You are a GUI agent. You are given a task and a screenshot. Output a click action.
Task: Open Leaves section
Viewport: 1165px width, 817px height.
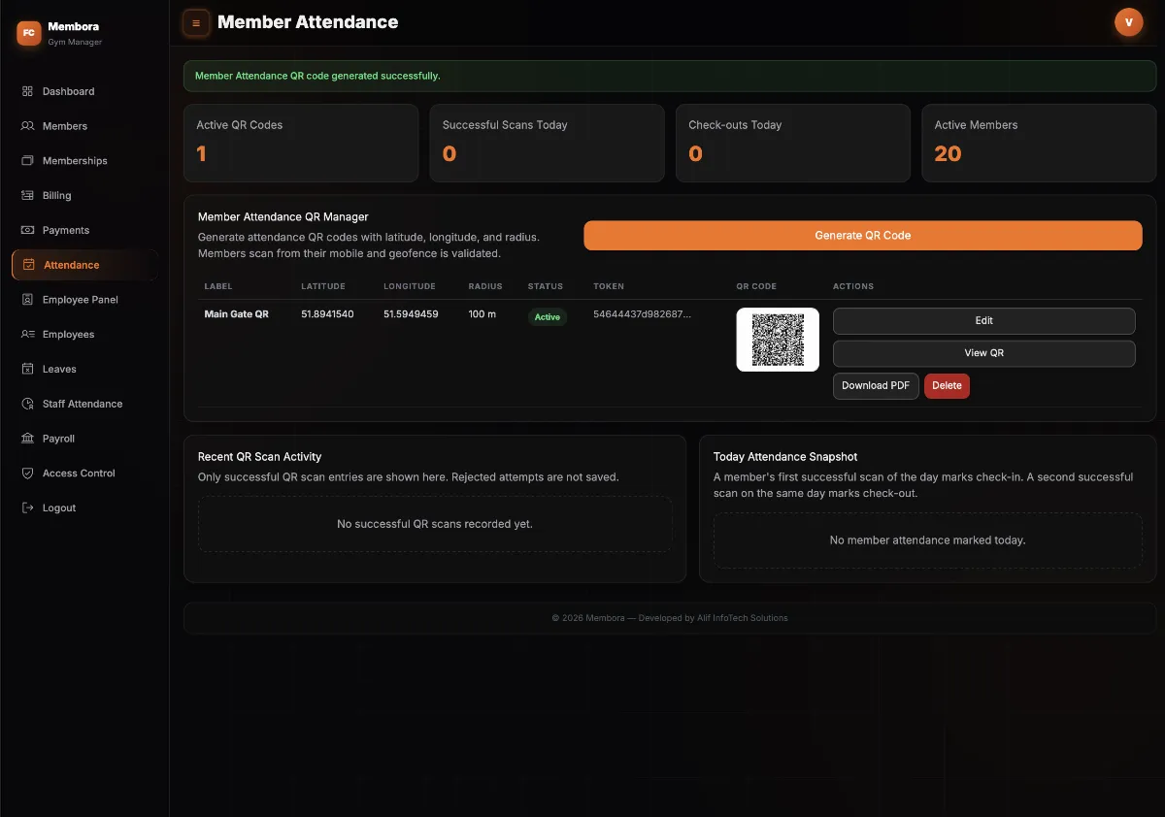coord(84,369)
